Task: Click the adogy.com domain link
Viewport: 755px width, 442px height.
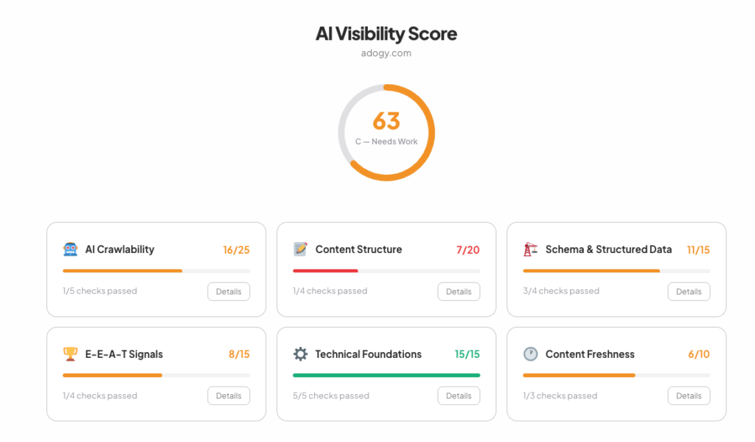Action: click(386, 52)
